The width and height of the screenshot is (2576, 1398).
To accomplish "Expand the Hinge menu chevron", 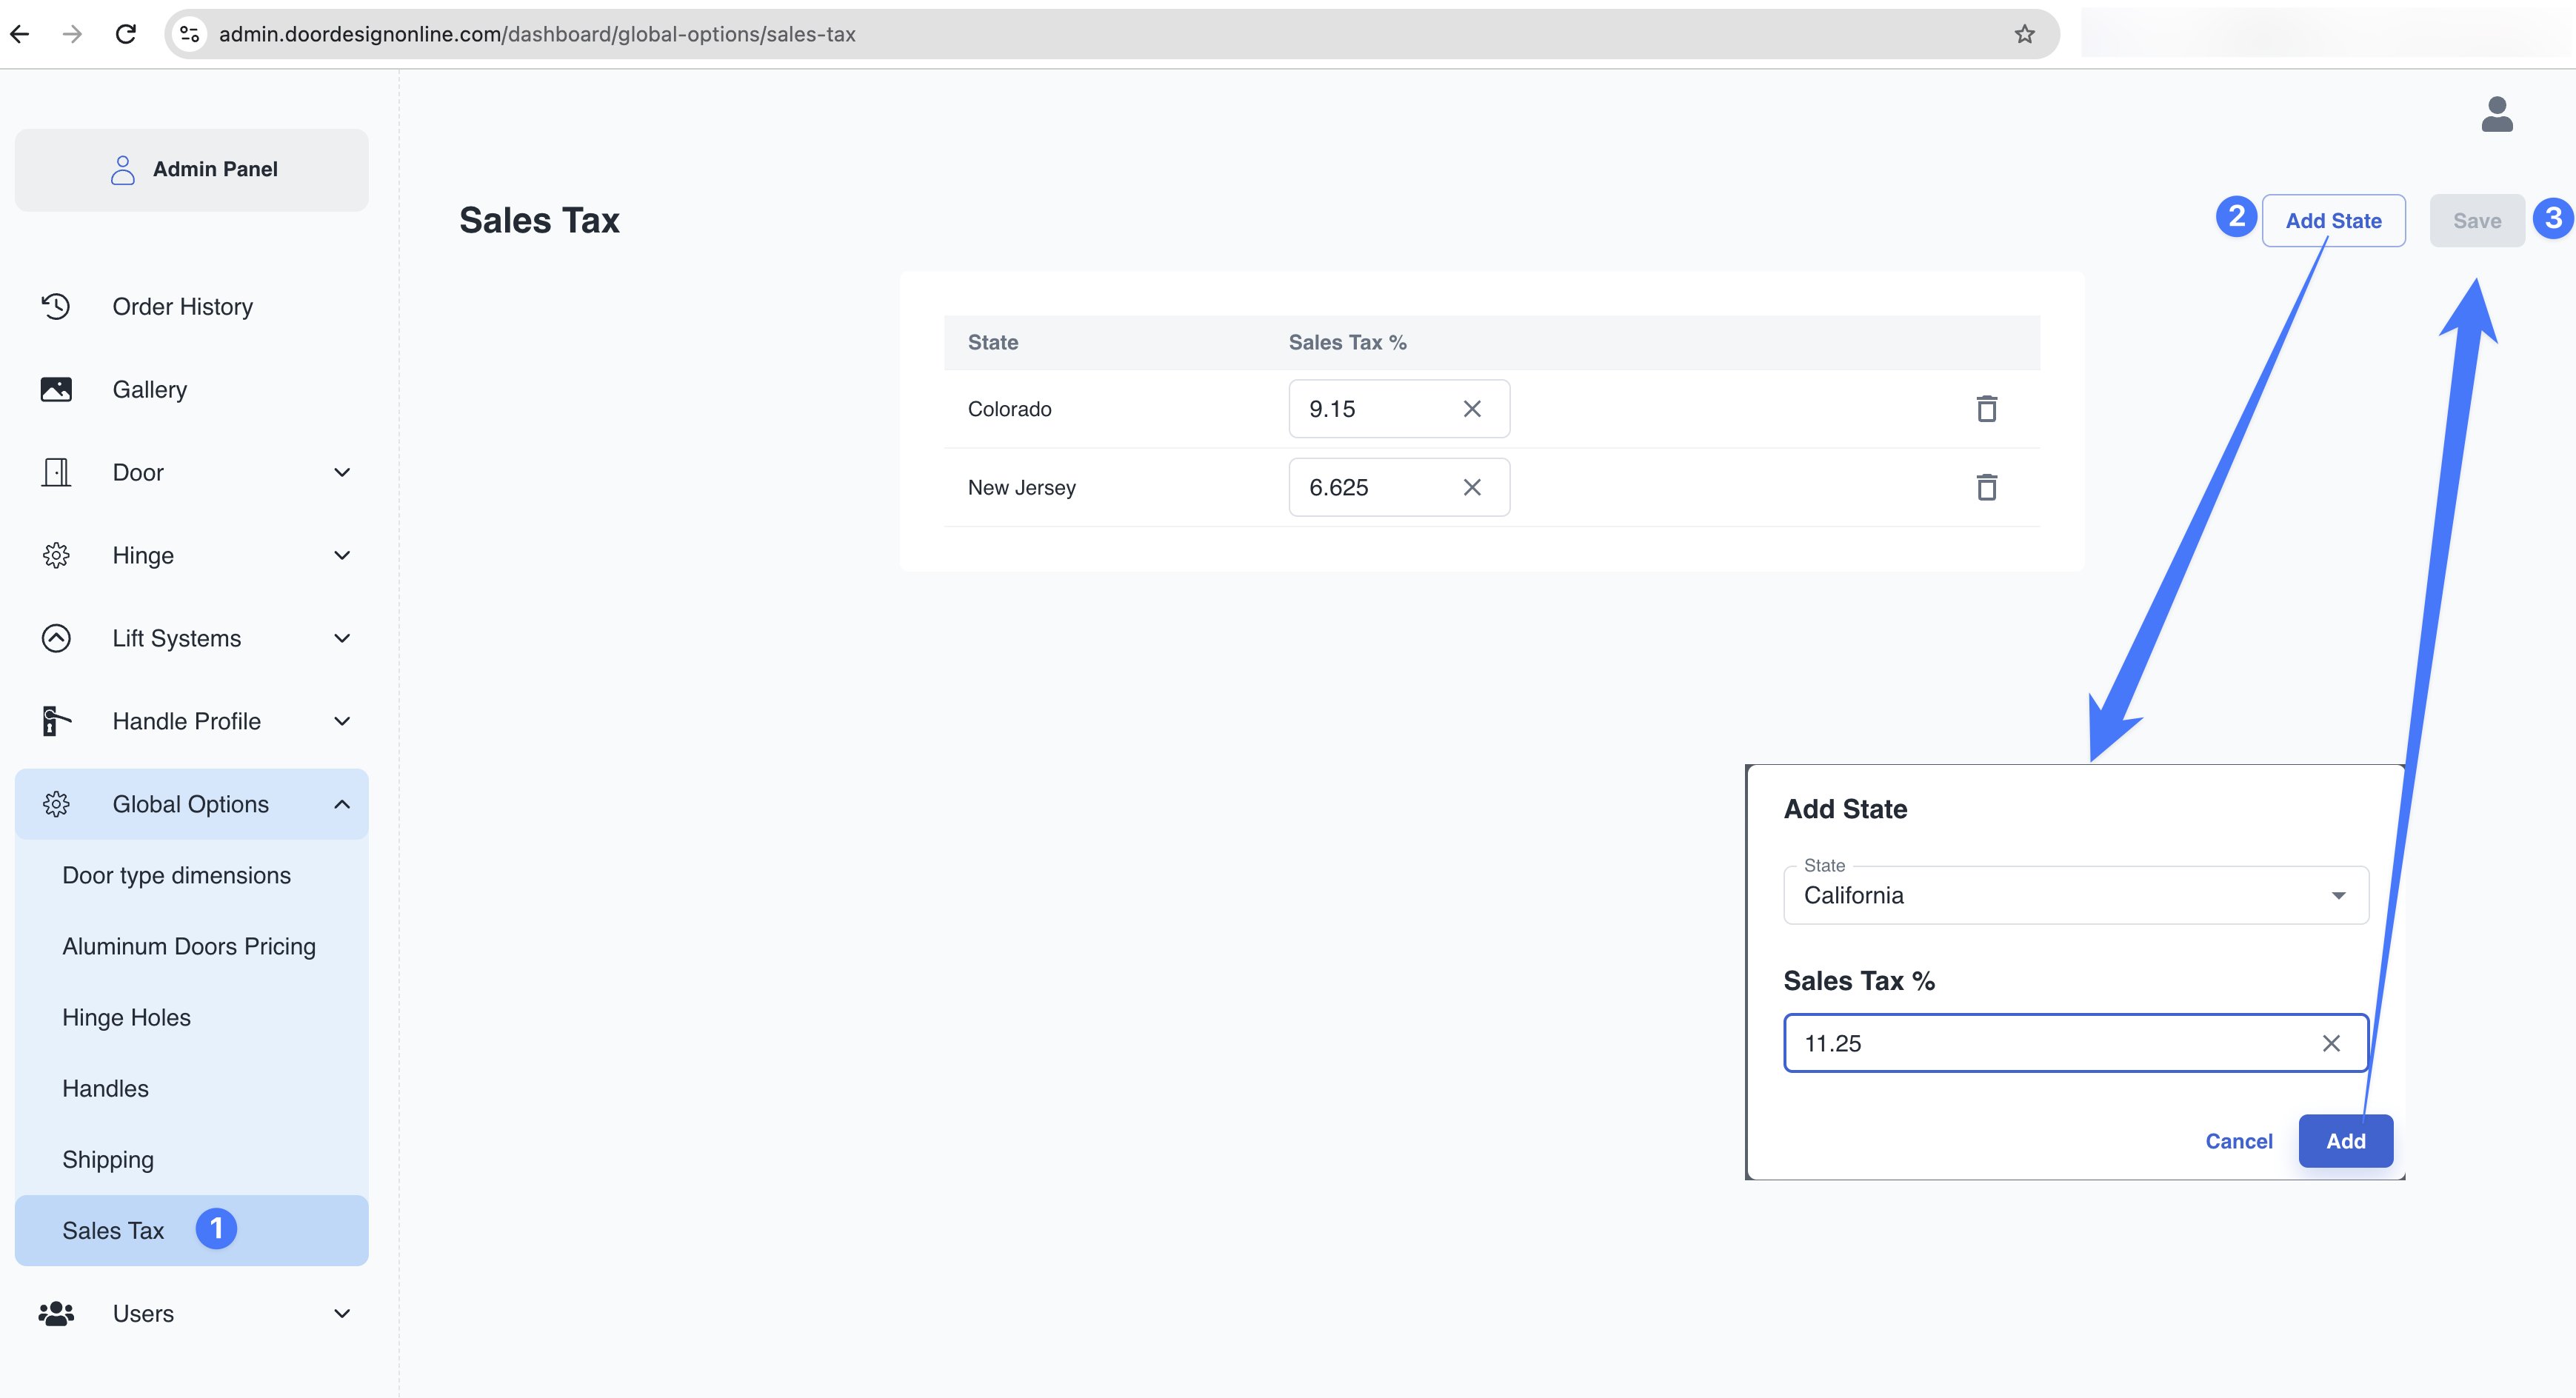I will point(342,555).
